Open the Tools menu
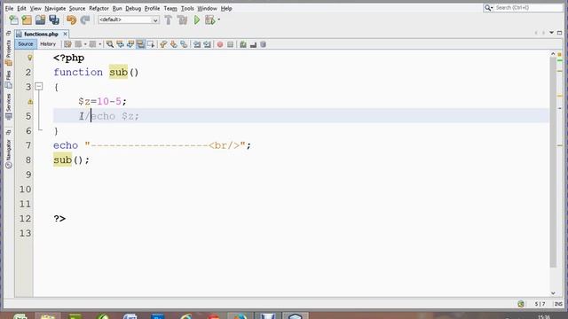The height and width of the screenshot is (319, 568). click(187, 8)
